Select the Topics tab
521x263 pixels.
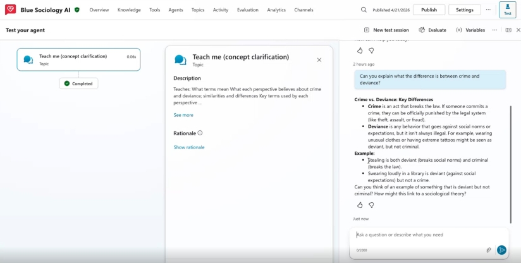198,10
